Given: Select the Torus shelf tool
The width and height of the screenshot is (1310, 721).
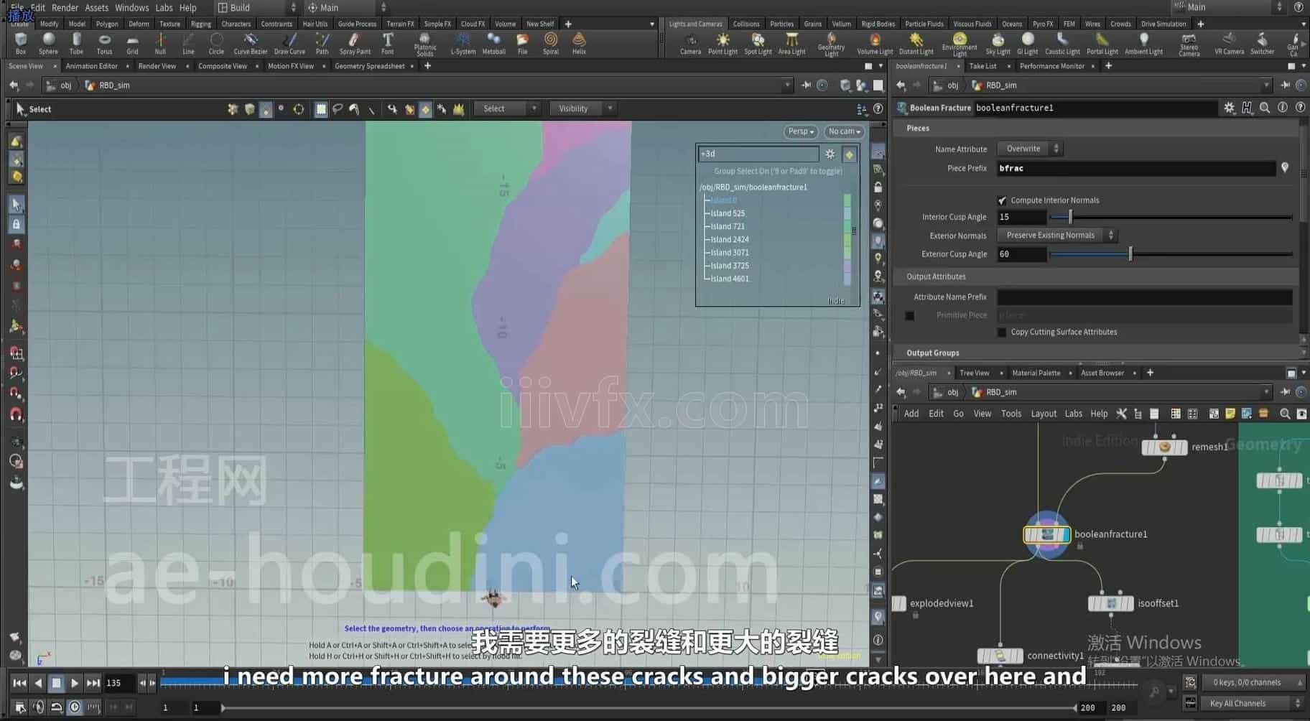Looking at the screenshot, I should point(104,43).
